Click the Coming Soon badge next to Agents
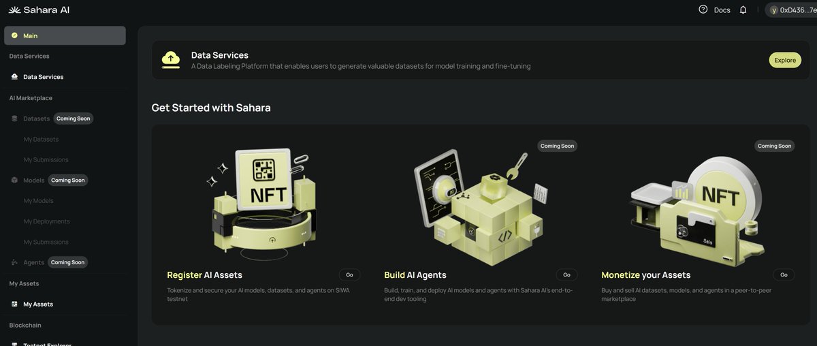This screenshot has width=817, height=346. pos(68,262)
